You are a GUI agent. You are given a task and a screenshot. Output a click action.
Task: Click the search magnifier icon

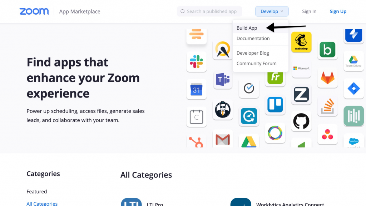(183, 11)
